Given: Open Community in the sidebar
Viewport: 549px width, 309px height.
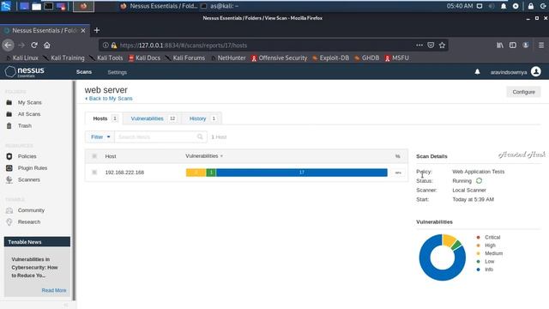Looking at the screenshot, I should [x=31, y=210].
